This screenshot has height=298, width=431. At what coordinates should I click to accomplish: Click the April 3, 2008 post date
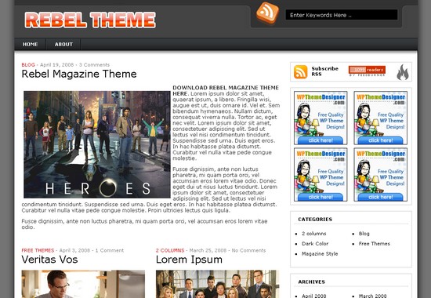click(x=74, y=250)
